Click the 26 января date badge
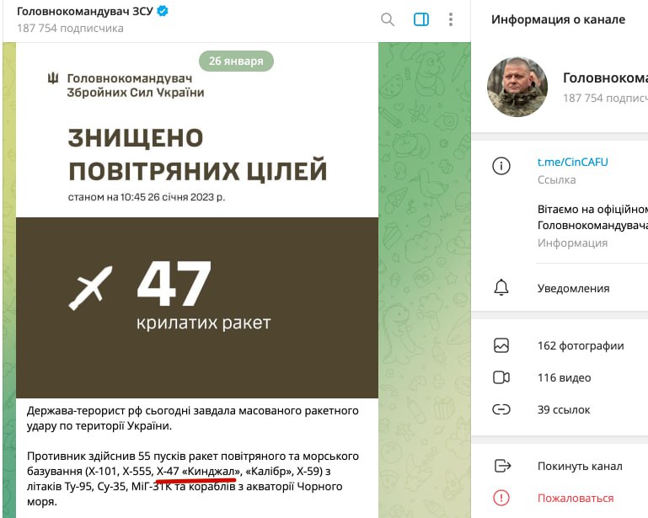 tap(236, 61)
